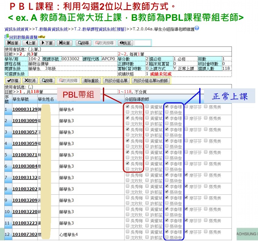This screenshot has width=258, height=241.
Task: Check 張秀美 for student 101003059
Action: tap(206, 141)
